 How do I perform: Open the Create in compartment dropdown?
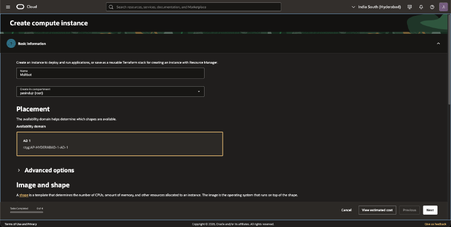pyautogui.click(x=110, y=91)
